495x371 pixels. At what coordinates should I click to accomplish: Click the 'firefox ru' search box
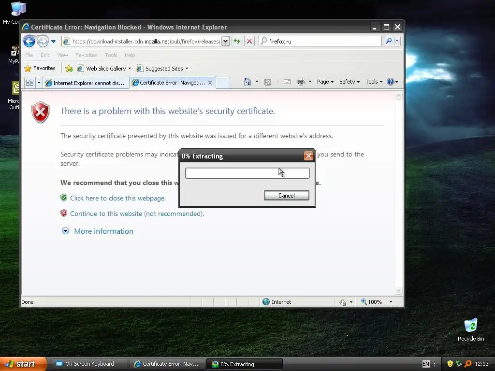(x=320, y=42)
